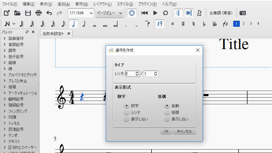The width and height of the screenshot is (272, 153).
Task: Open the ページビュー view mode dropdown
Action: 110,13
